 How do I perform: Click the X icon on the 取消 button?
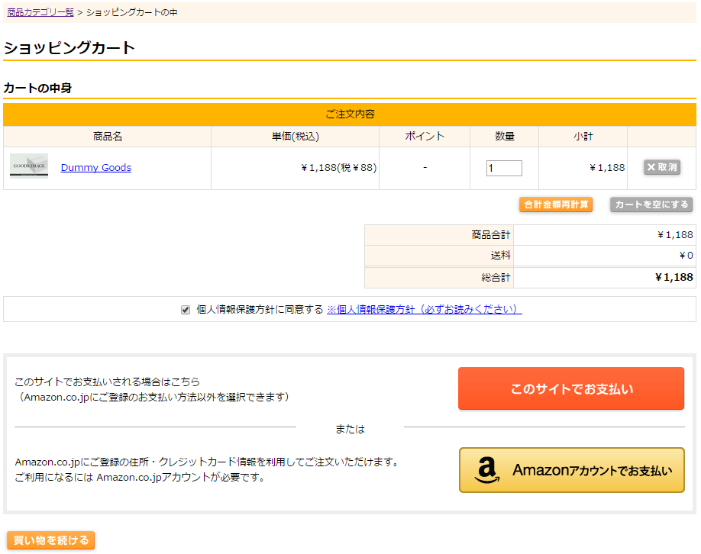pos(651,167)
